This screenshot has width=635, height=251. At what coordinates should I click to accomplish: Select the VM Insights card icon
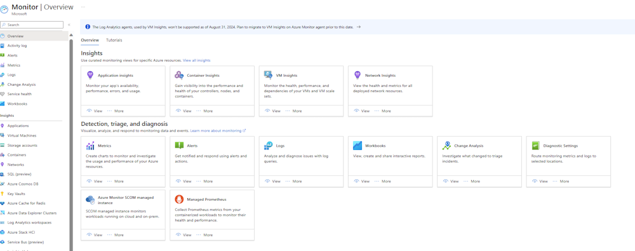[x=268, y=75]
